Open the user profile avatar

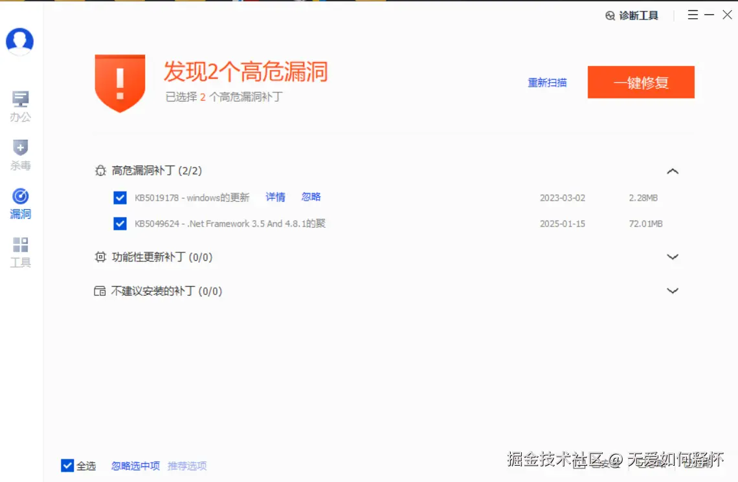tap(20, 41)
